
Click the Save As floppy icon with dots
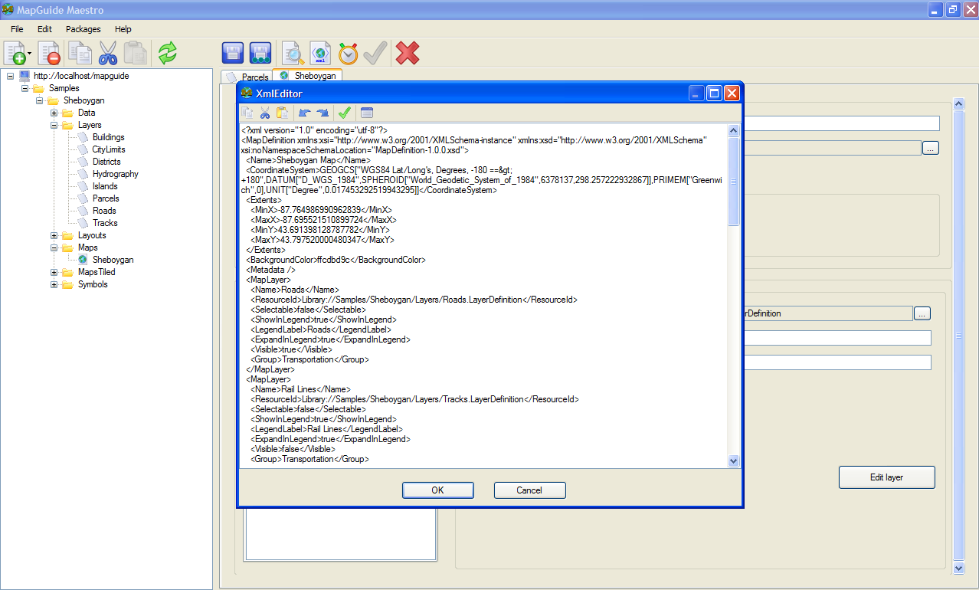click(x=261, y=53)
